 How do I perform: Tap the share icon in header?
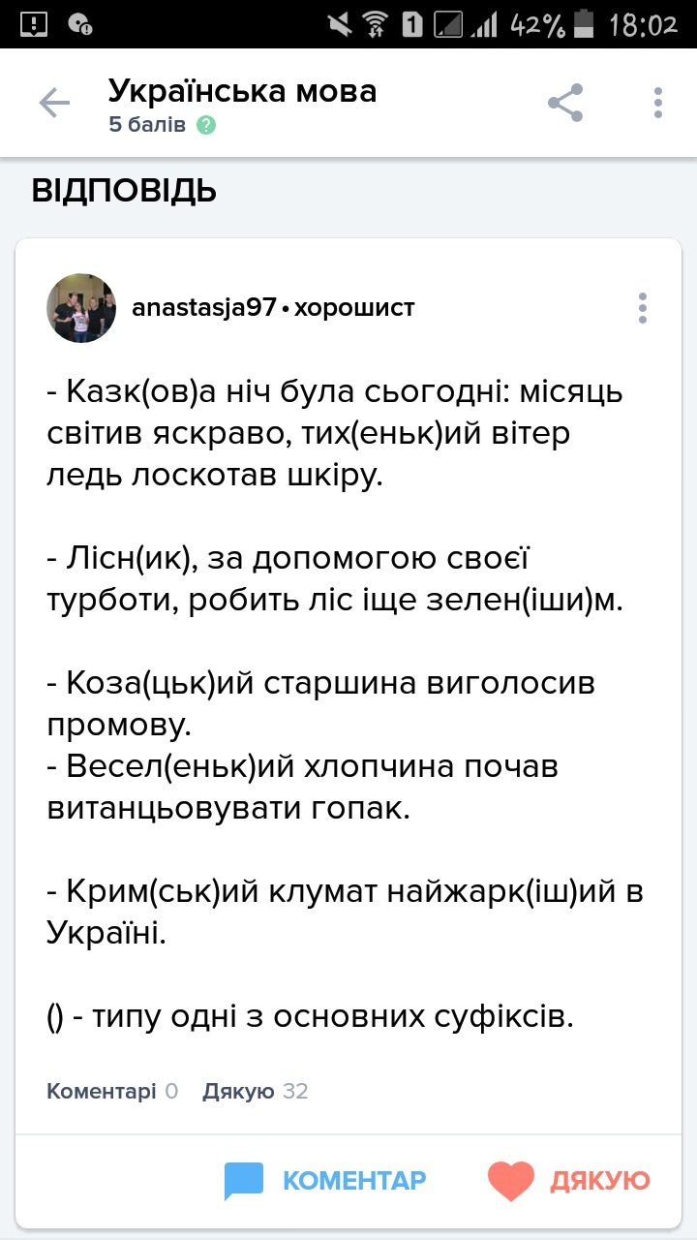click(565, 103)
